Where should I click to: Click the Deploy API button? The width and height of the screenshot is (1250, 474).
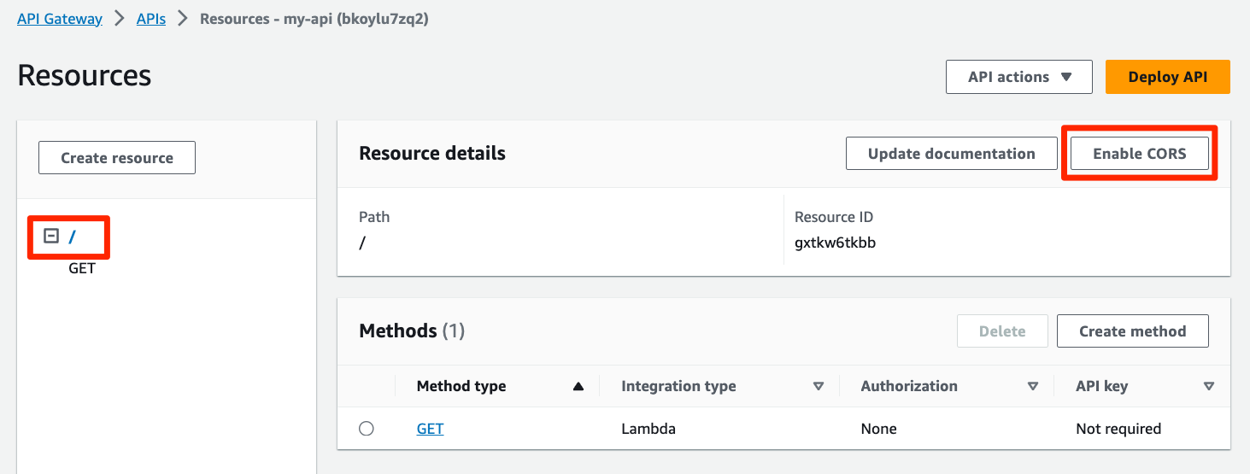tap(1167, 77)
